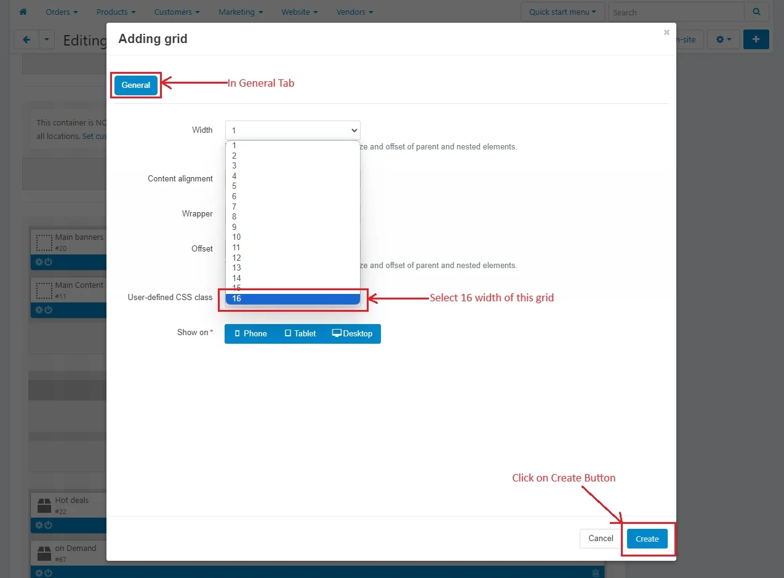Open the gear settings dropdown in header
The height and width of the screenshot is (578, 784).
point(723,39)
